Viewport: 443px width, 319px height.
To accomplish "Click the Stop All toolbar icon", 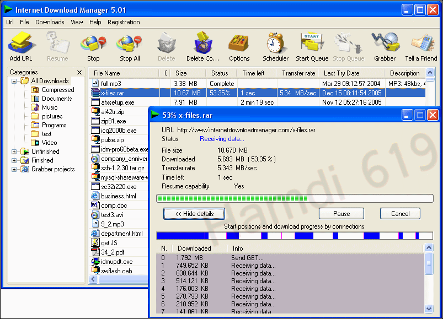I will click(130, 44).
